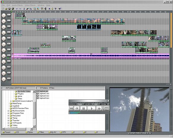Open the File menu
The height and width of the screenshot is (138, 173).
(3, 5)
